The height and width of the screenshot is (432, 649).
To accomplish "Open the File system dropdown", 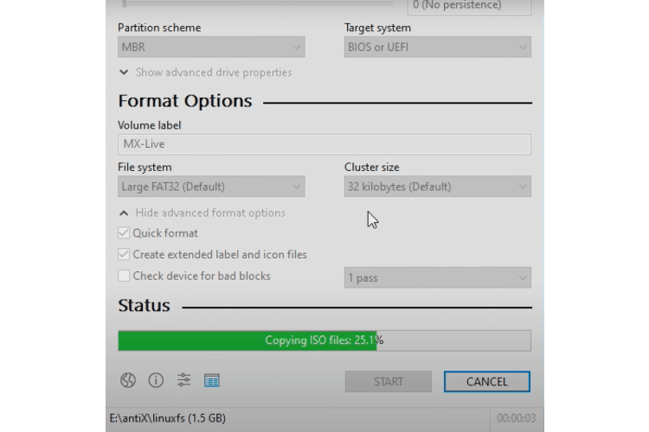I will (x=211, y=187).
